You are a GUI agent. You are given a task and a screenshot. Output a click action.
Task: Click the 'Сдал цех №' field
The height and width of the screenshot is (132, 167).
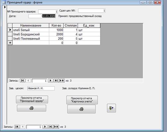click(92, 11)
